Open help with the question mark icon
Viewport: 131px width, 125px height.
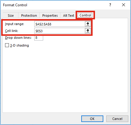110,5
